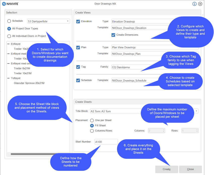Select the Enfløyet group label
Viewport: 214px width, 175px height.
tap(16, 44)
